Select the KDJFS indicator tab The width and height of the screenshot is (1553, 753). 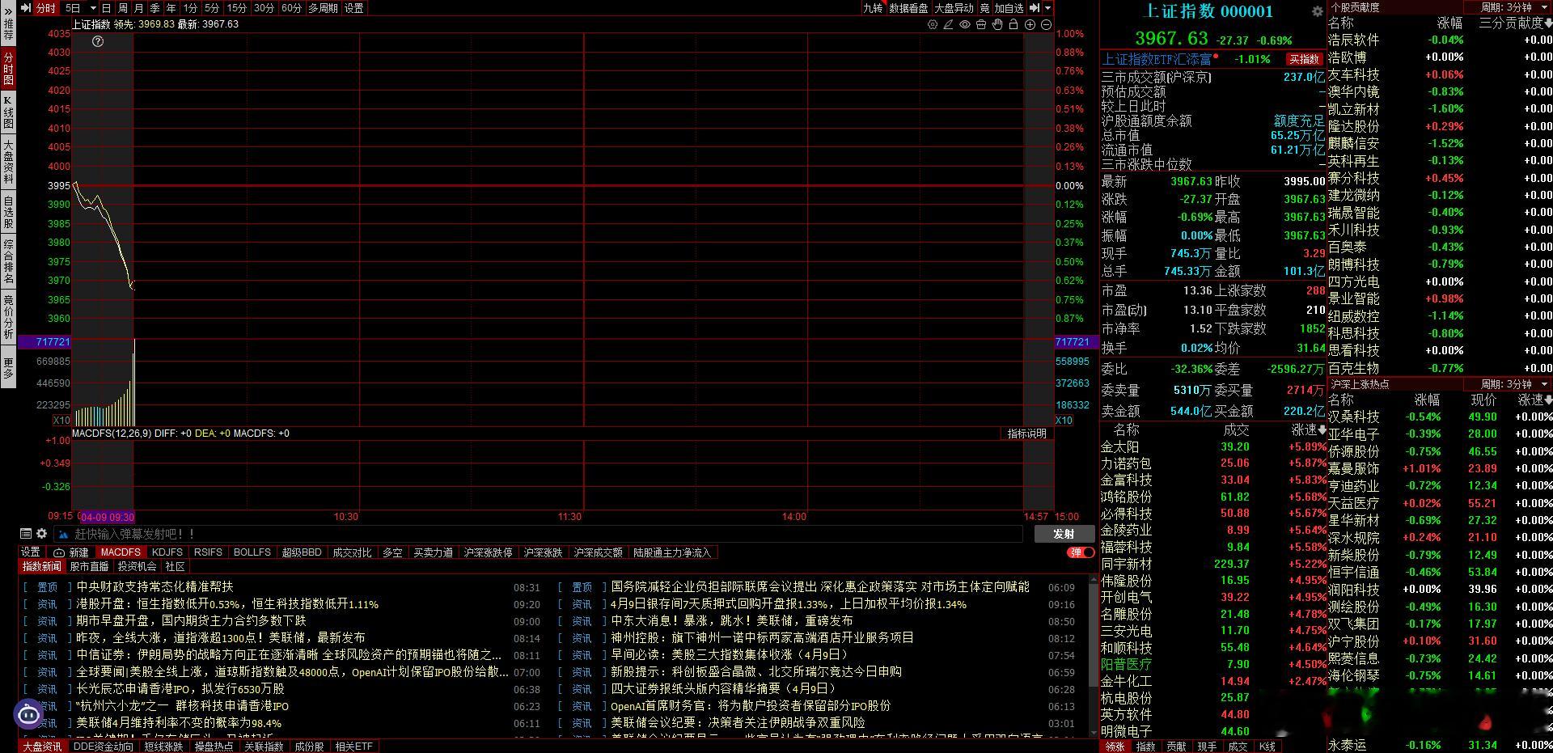[x=167, y=552]
